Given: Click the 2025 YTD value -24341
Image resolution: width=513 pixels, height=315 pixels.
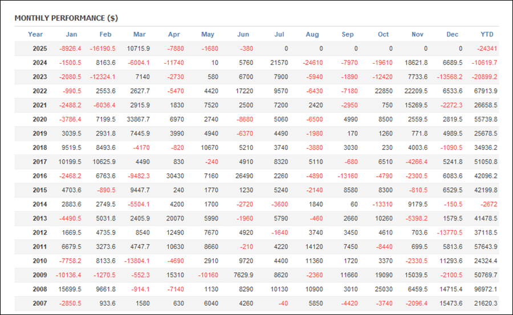Looking at the screenshot, I should click(487, 48).
